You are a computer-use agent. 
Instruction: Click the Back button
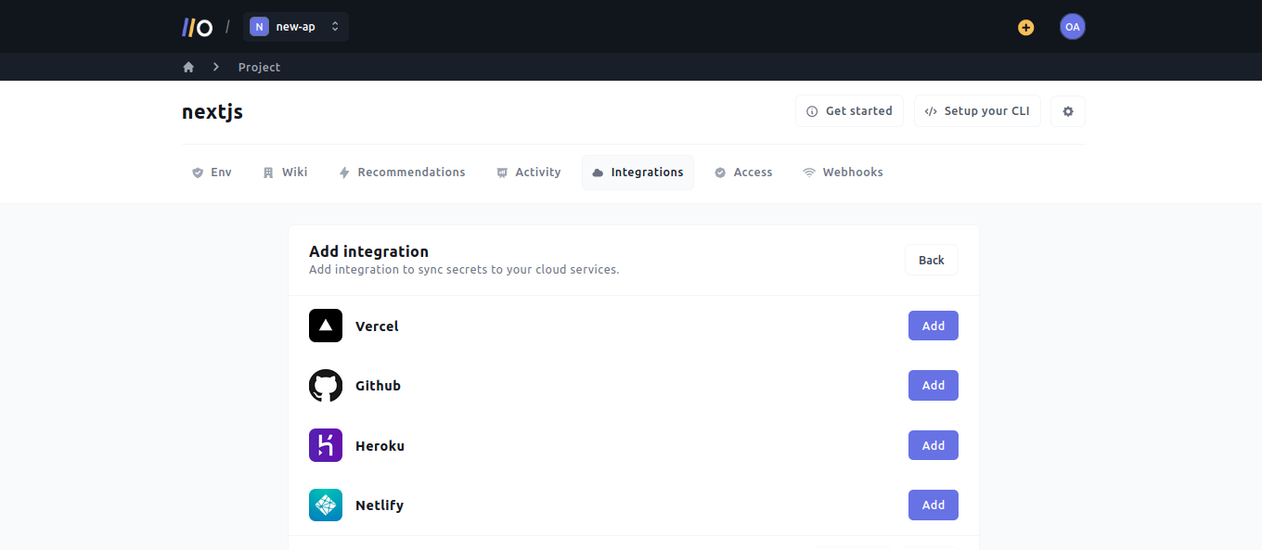(932, 260)
